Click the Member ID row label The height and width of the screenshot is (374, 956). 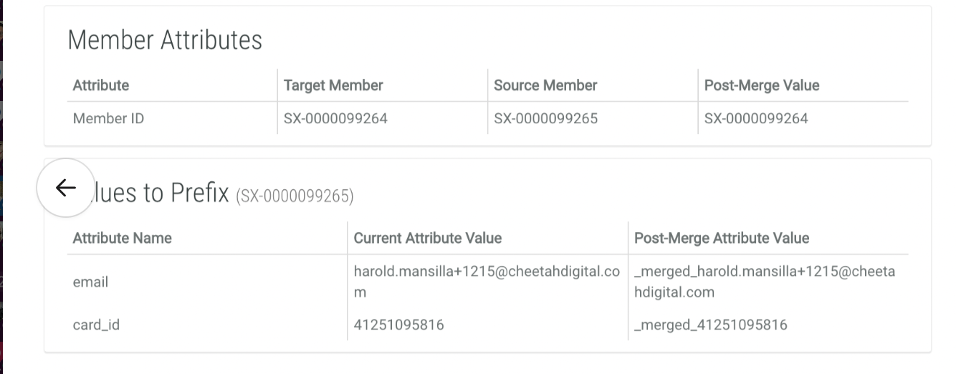tap(108, 119)
